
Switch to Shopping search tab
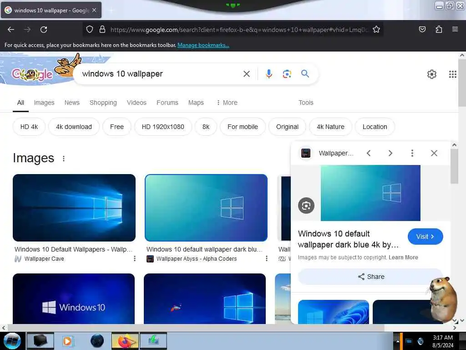point(103,103)
